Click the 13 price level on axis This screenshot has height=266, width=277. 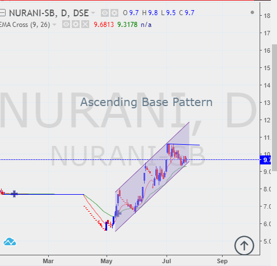pyautogui.click(x=267, y=103)
